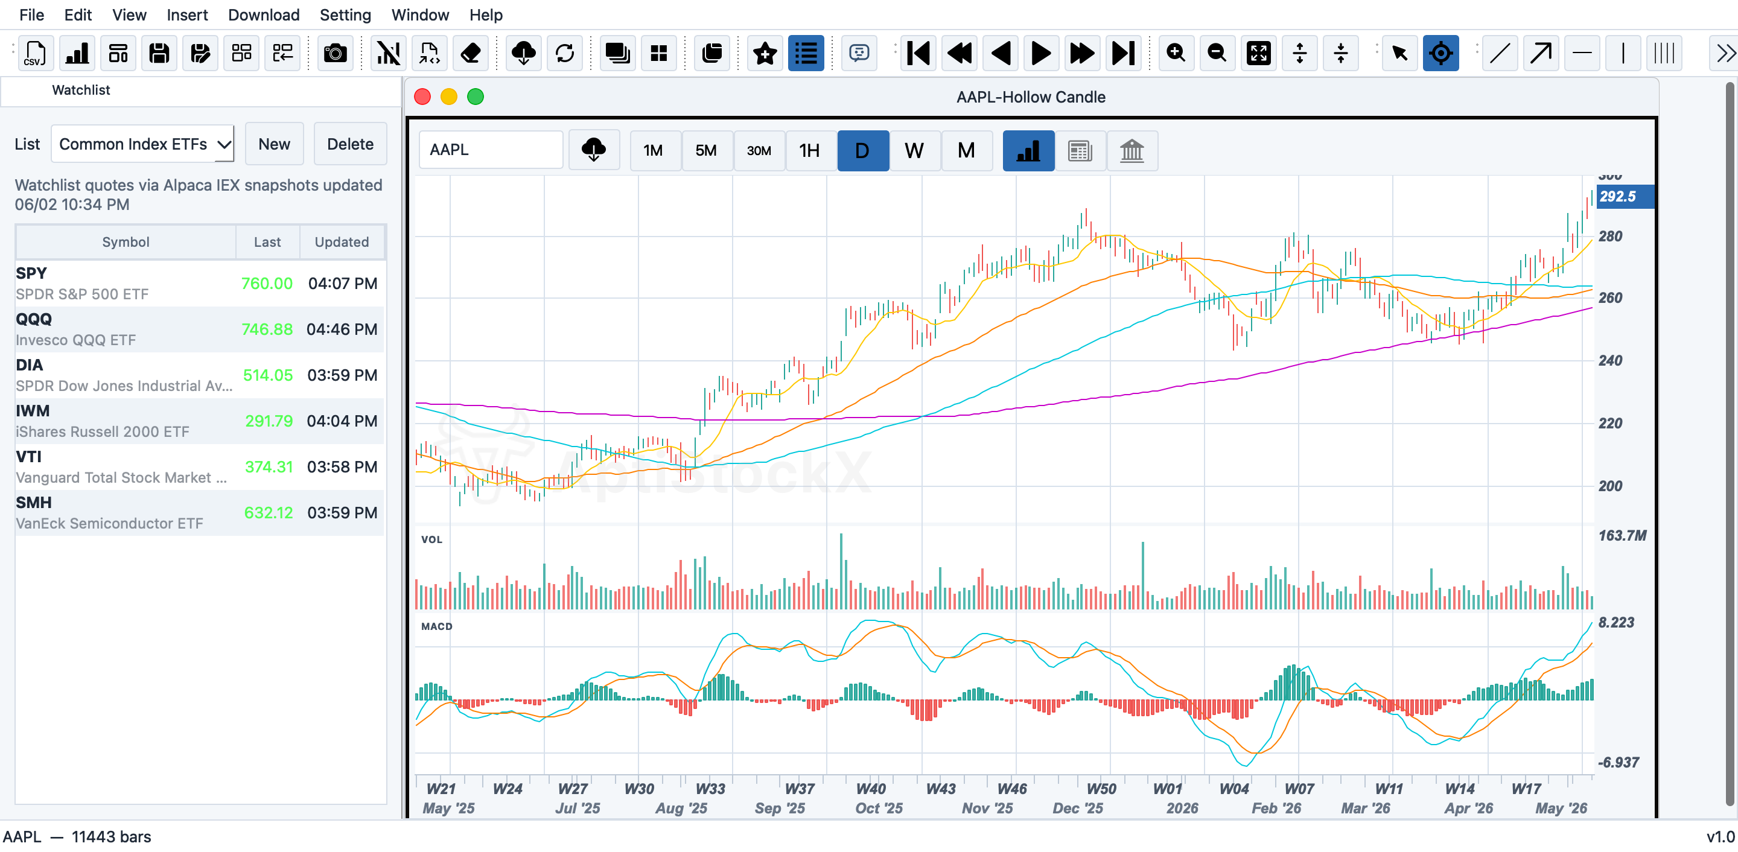The width and height of the screenshot is (1738, 852).
Task: Open the File menu
Action: click(x=32, y=15)
